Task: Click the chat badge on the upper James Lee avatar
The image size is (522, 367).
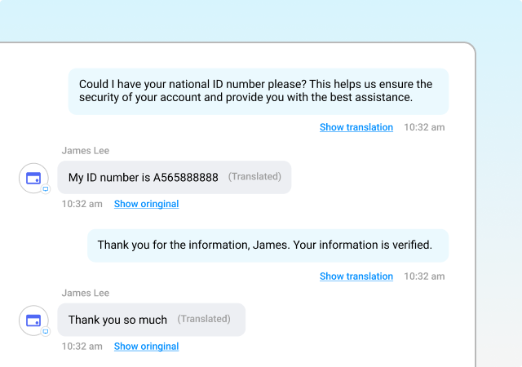Action: point(46,189)
